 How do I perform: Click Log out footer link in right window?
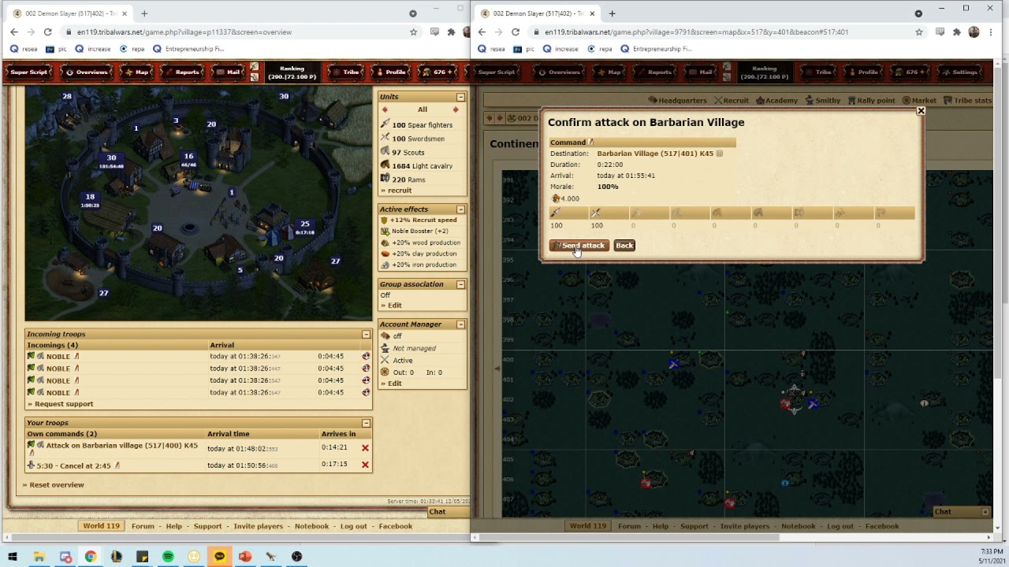click(840, 526)
